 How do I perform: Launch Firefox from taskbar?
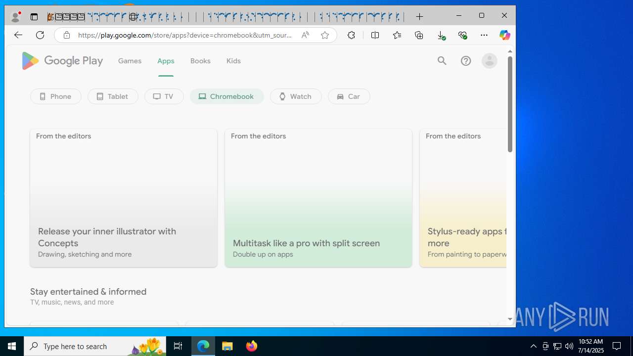[x=251, y=346]
